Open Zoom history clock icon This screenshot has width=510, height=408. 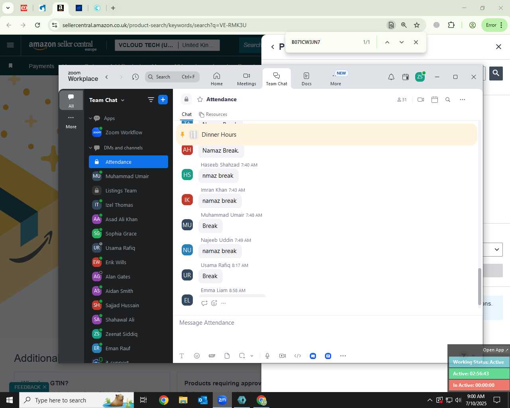[x=135, y=77]
